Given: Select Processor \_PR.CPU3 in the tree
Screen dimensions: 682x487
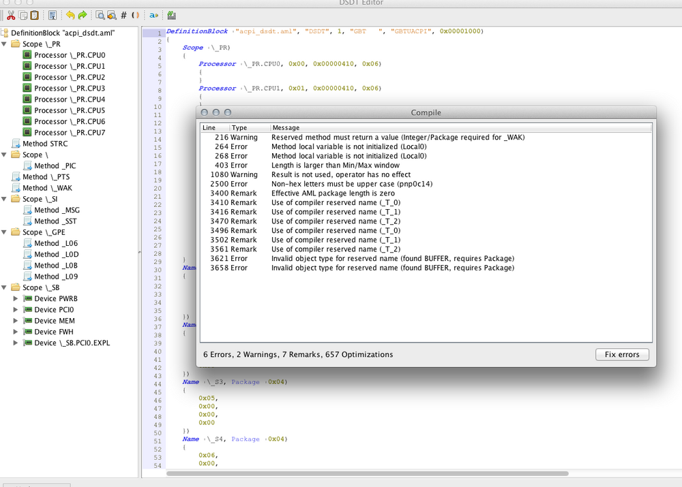Looking at the screenshot, I should pos(70,89).
